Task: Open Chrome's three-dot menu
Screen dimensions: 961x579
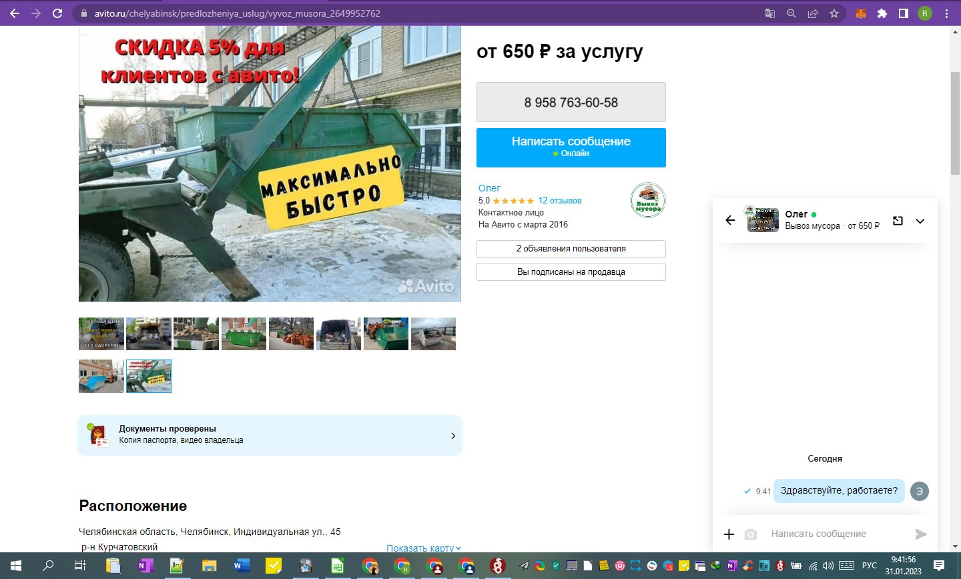Action: pyautogui.click(x=946, y=13)
